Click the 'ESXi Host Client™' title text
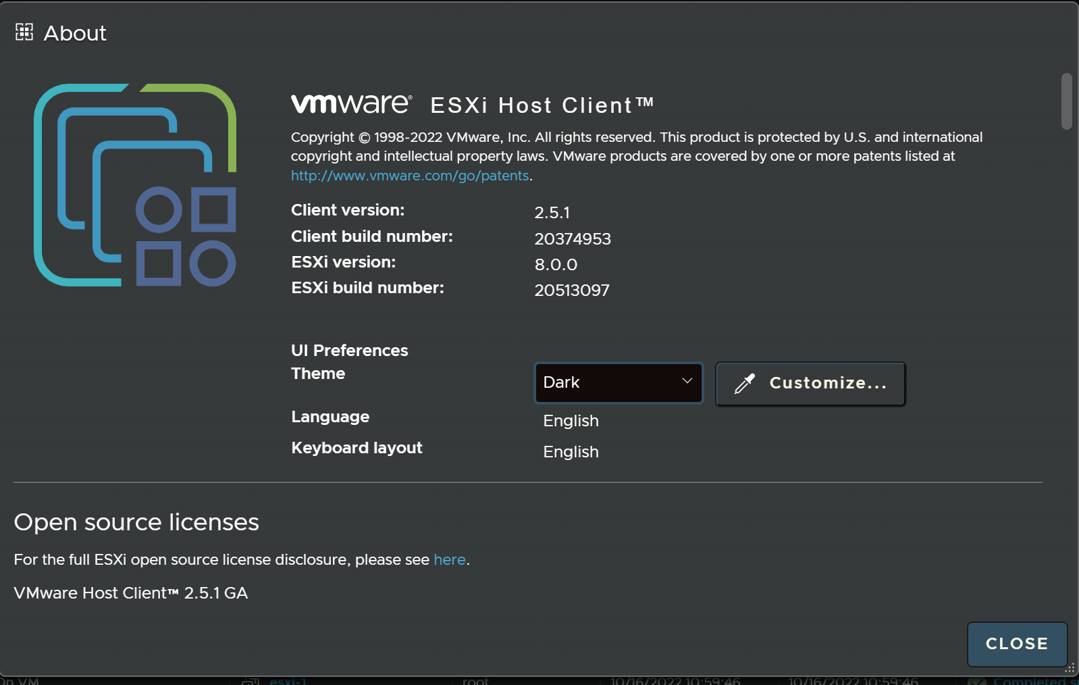This screenshot has width=1079, height=685. 542,105
